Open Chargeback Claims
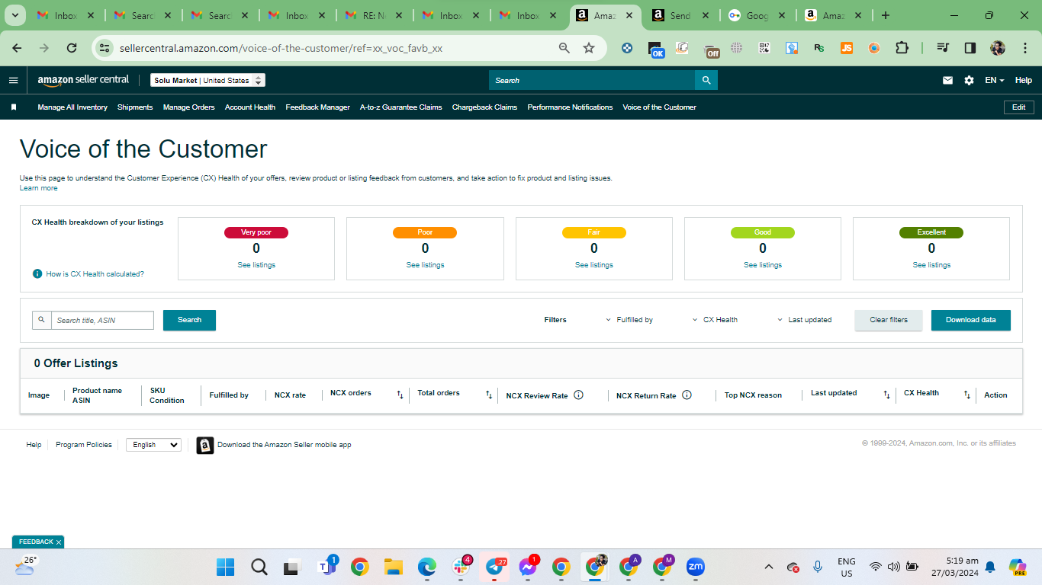The image size is (1042, 585). pyautogui.click(x=485, y=107)
